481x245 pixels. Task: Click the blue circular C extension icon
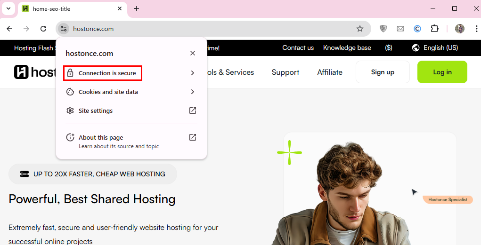tap(417, 29)
